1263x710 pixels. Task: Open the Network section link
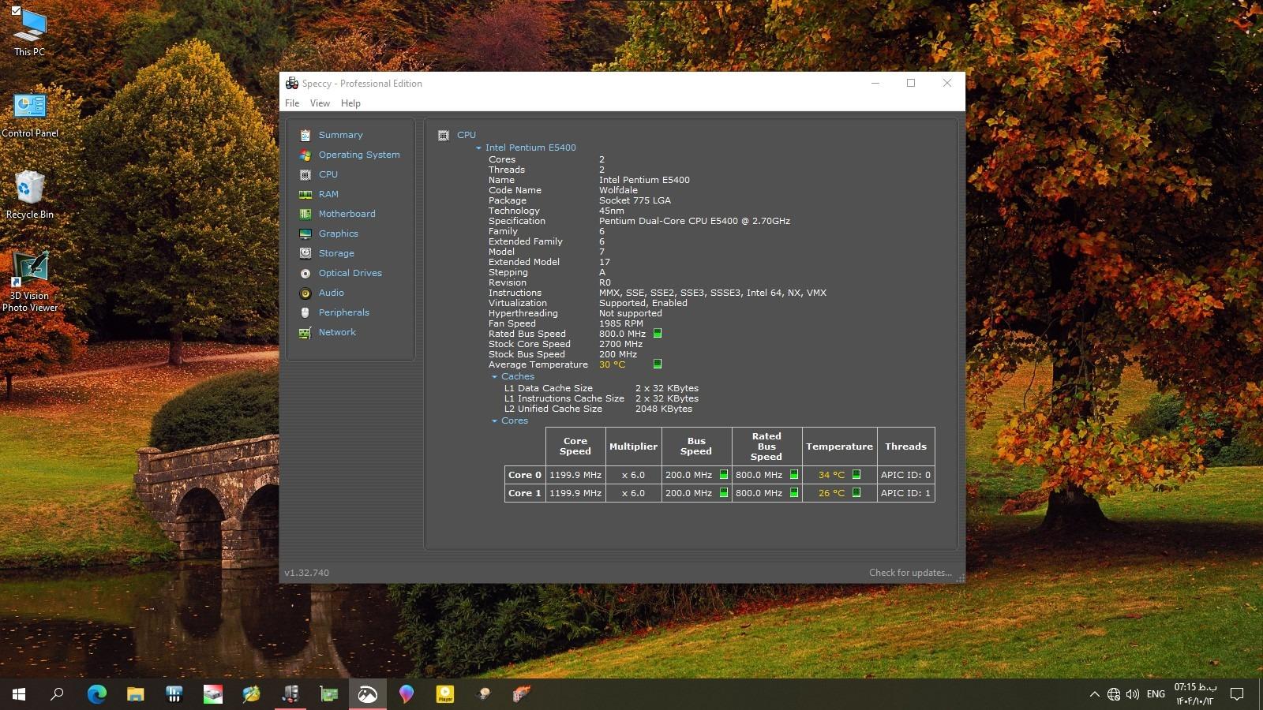(337, 332)
